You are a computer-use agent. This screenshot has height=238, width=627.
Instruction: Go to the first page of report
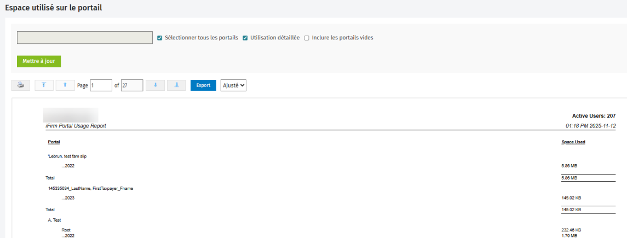[x=44, y=85]
